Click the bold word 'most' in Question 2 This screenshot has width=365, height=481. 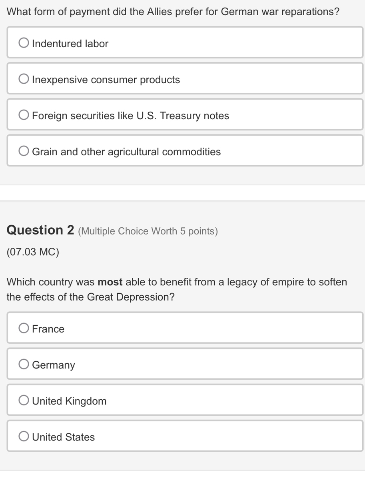(x=110, y=282)
